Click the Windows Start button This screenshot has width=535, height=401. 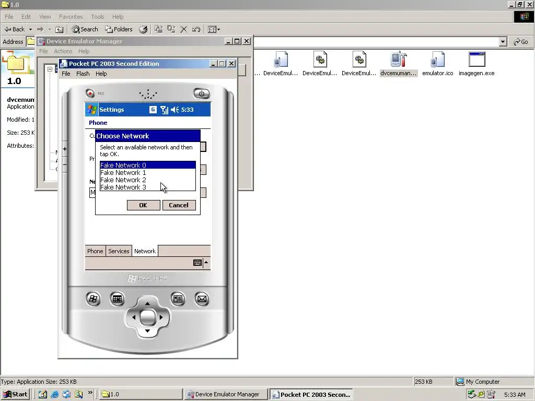pos(15,394)
